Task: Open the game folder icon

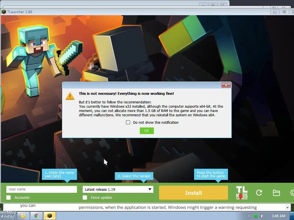Action: (x=276, y=193)
